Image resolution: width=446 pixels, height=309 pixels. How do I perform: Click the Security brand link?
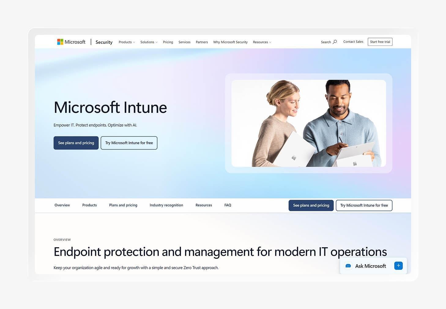coord(104,42)
